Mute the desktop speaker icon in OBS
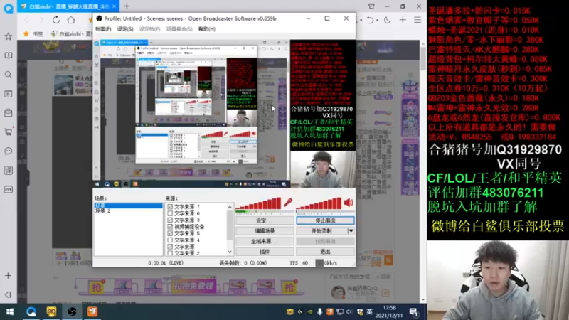The height and width of the screenshot is (320, 569). coord(349,203)
